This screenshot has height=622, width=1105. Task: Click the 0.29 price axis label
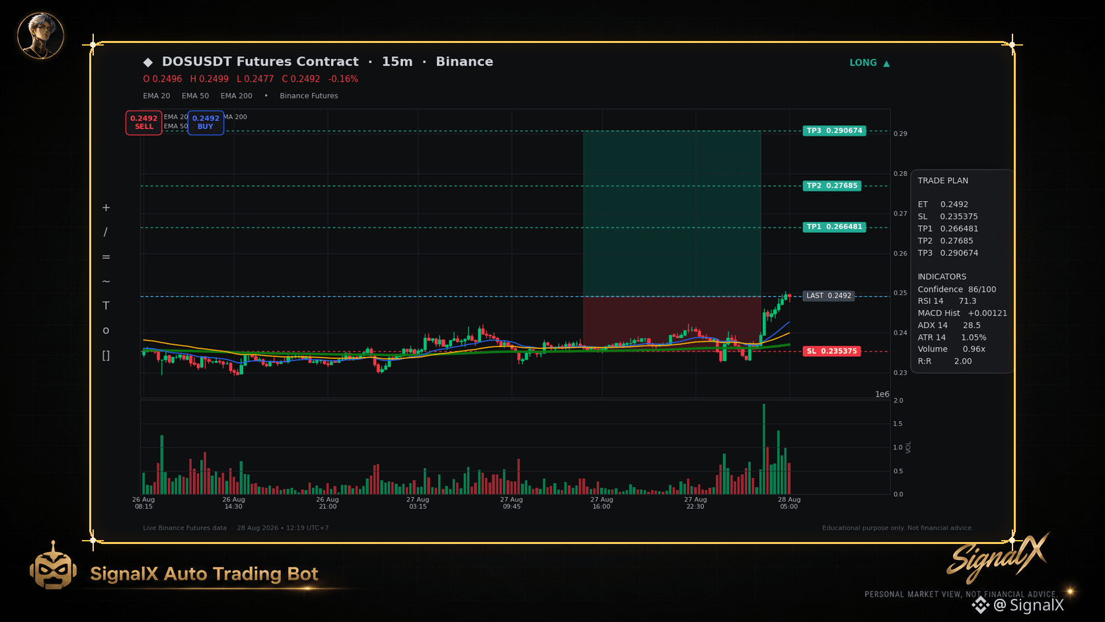coord(900,134)
